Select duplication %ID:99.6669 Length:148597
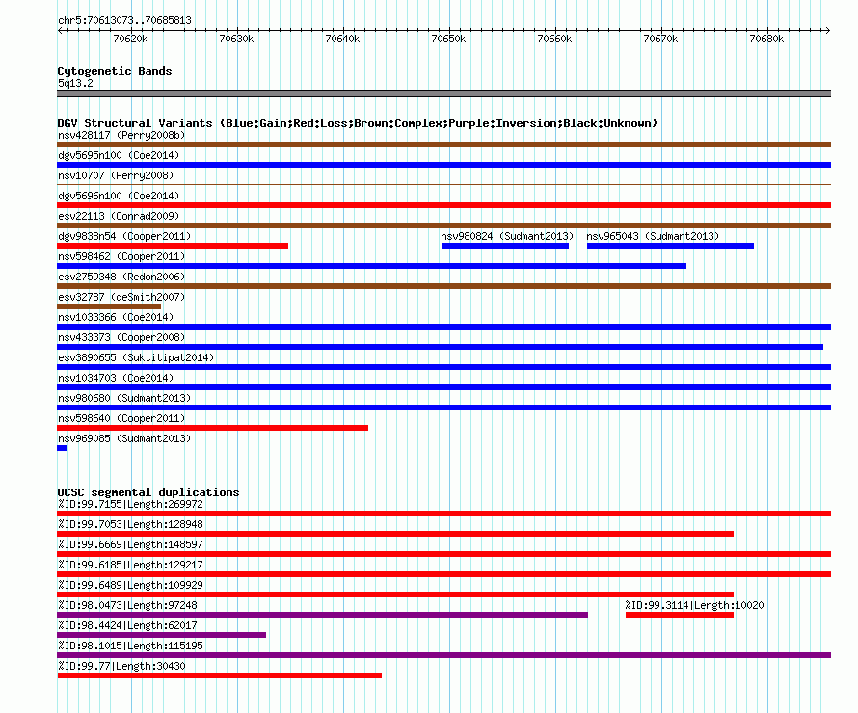This screenshot has width=858, height=713. coord(130,544)
